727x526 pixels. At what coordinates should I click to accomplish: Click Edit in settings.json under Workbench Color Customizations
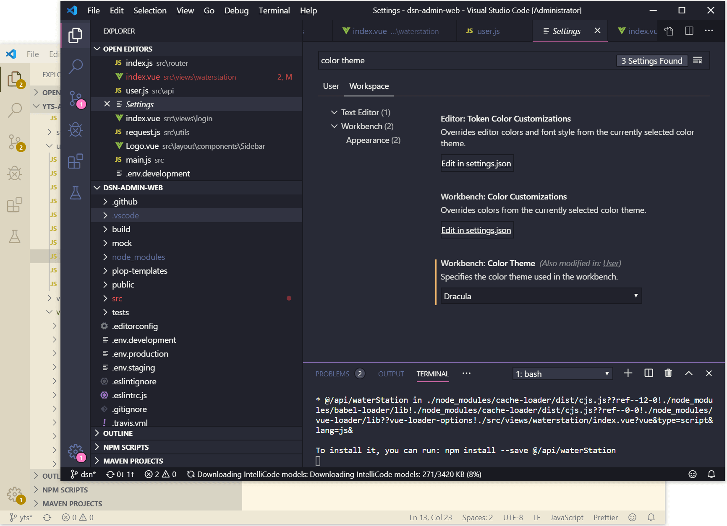pos(477,230)
